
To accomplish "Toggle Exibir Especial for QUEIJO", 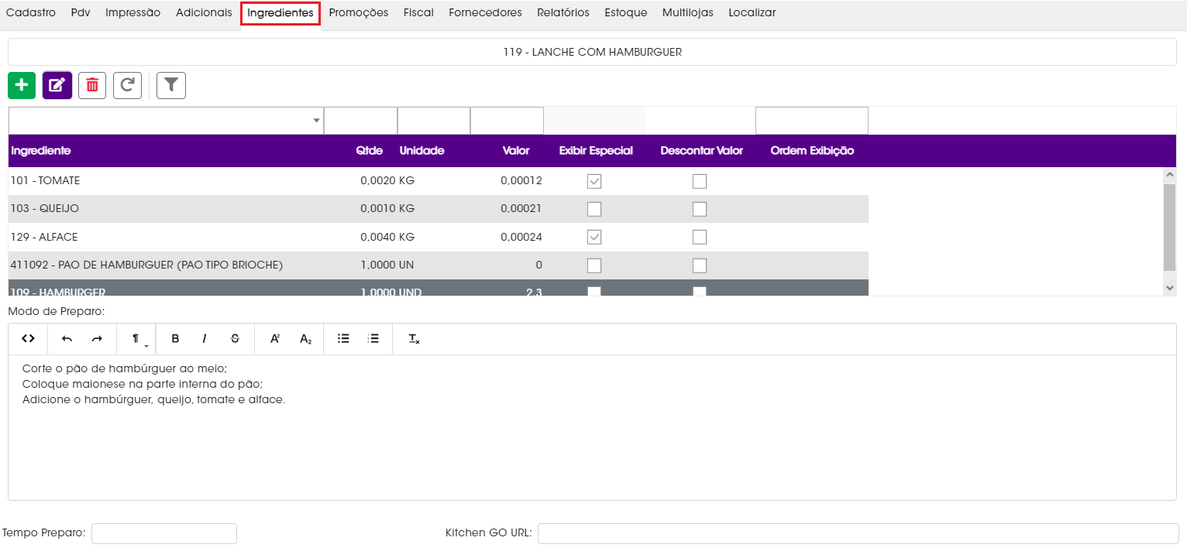I will (594, 209).
